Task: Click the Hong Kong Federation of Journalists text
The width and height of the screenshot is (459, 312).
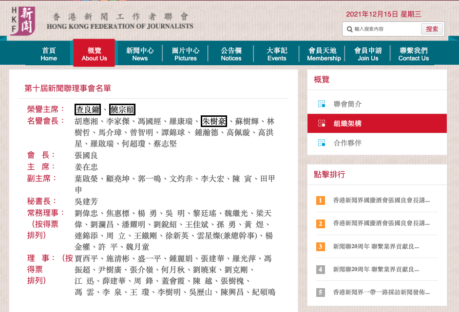Action: (x=120, y=26)
